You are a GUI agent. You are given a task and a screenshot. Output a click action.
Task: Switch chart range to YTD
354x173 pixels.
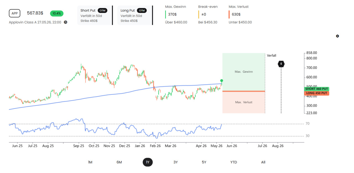point(234,162)
